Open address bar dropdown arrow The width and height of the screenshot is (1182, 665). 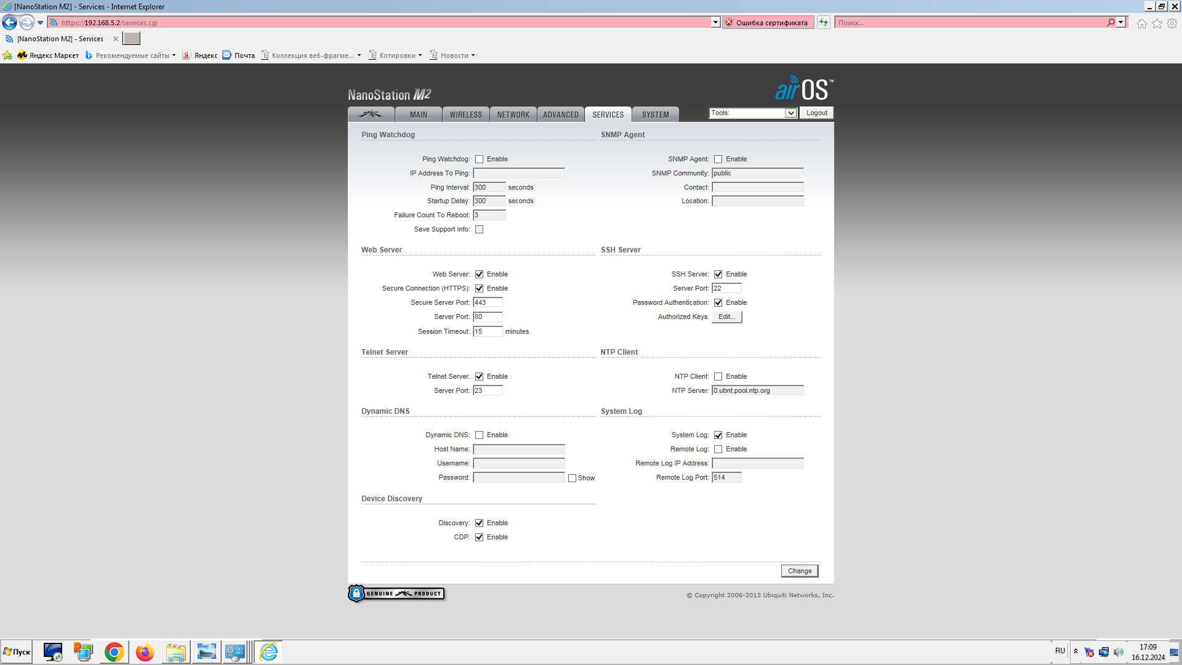715,23
